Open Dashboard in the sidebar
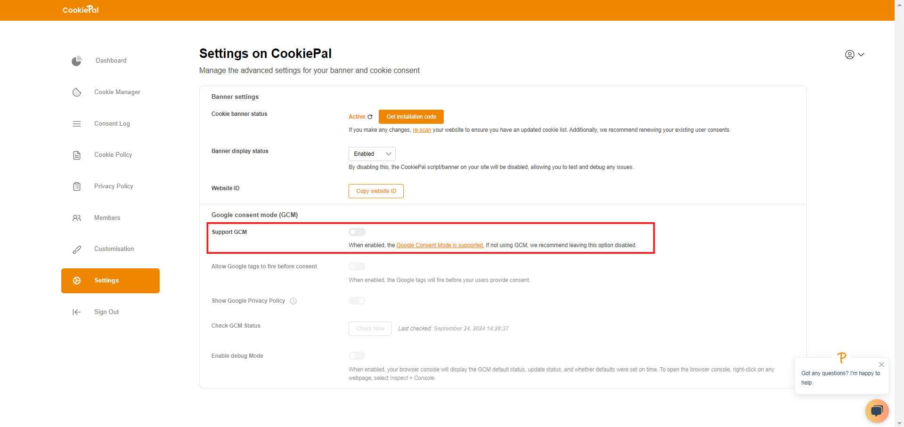Screen dimensions: 904x427 [x=111, y=61]
